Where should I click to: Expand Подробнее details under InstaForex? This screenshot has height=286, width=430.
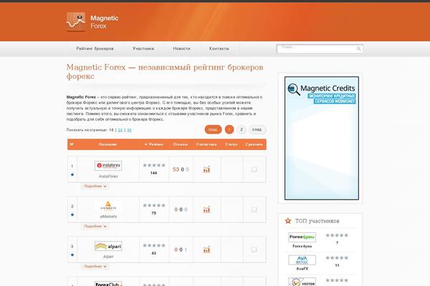pos(95,186)
